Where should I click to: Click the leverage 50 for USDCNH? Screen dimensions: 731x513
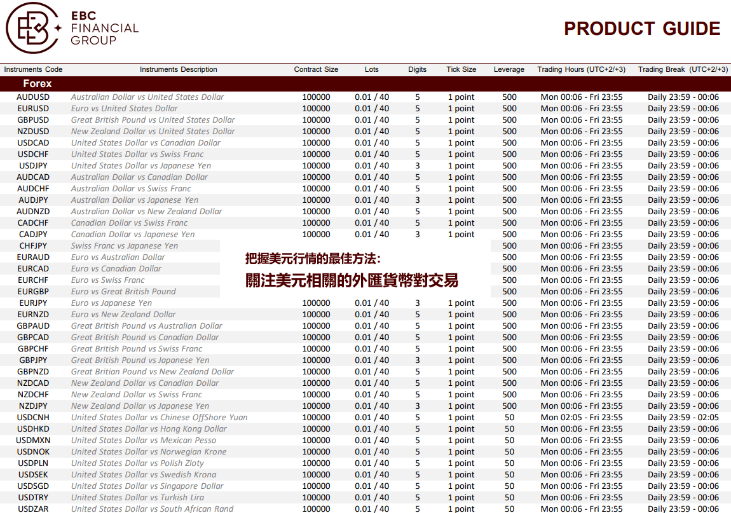tap(509, 418)
